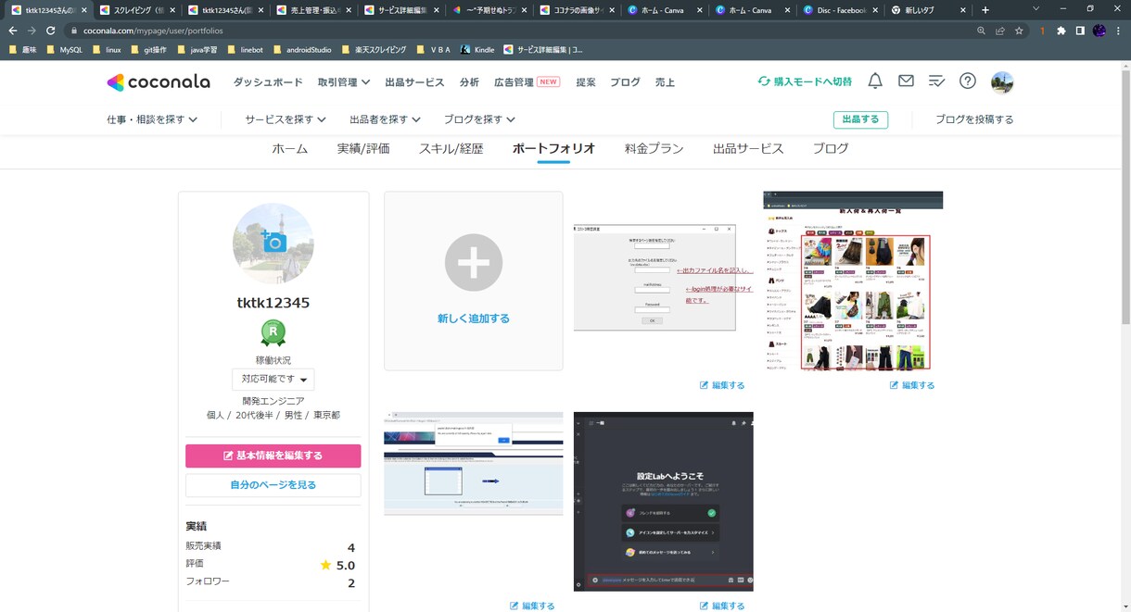Viewport: 1131px width, 612px height.
Task: Click 編集する under the input dialog thumbnail
Action: coord(722,385)
